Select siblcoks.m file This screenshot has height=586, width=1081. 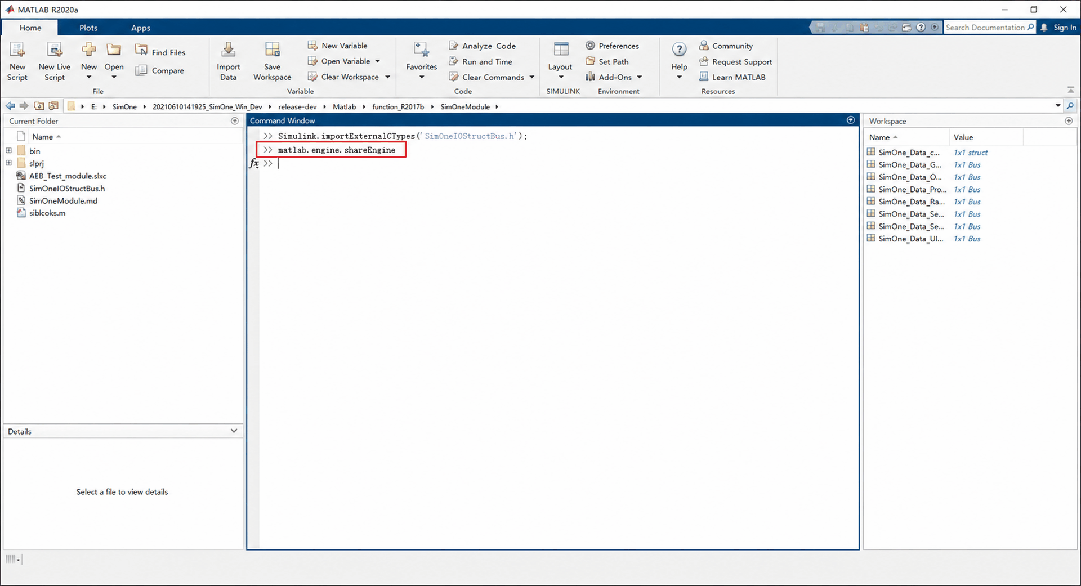41,213
